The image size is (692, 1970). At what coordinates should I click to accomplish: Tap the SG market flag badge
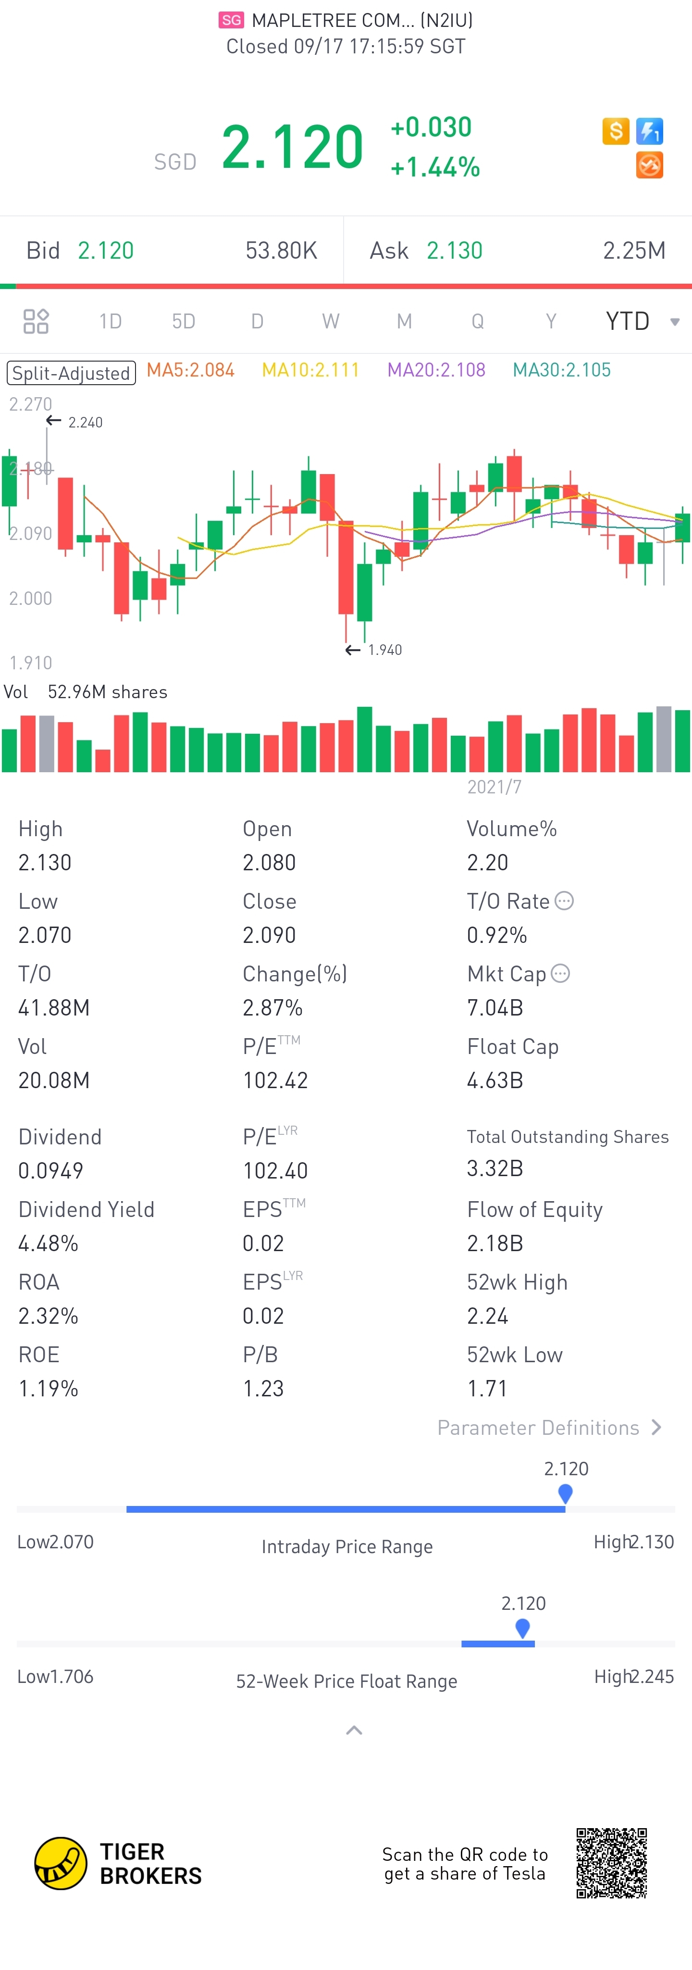click(231, 20)
